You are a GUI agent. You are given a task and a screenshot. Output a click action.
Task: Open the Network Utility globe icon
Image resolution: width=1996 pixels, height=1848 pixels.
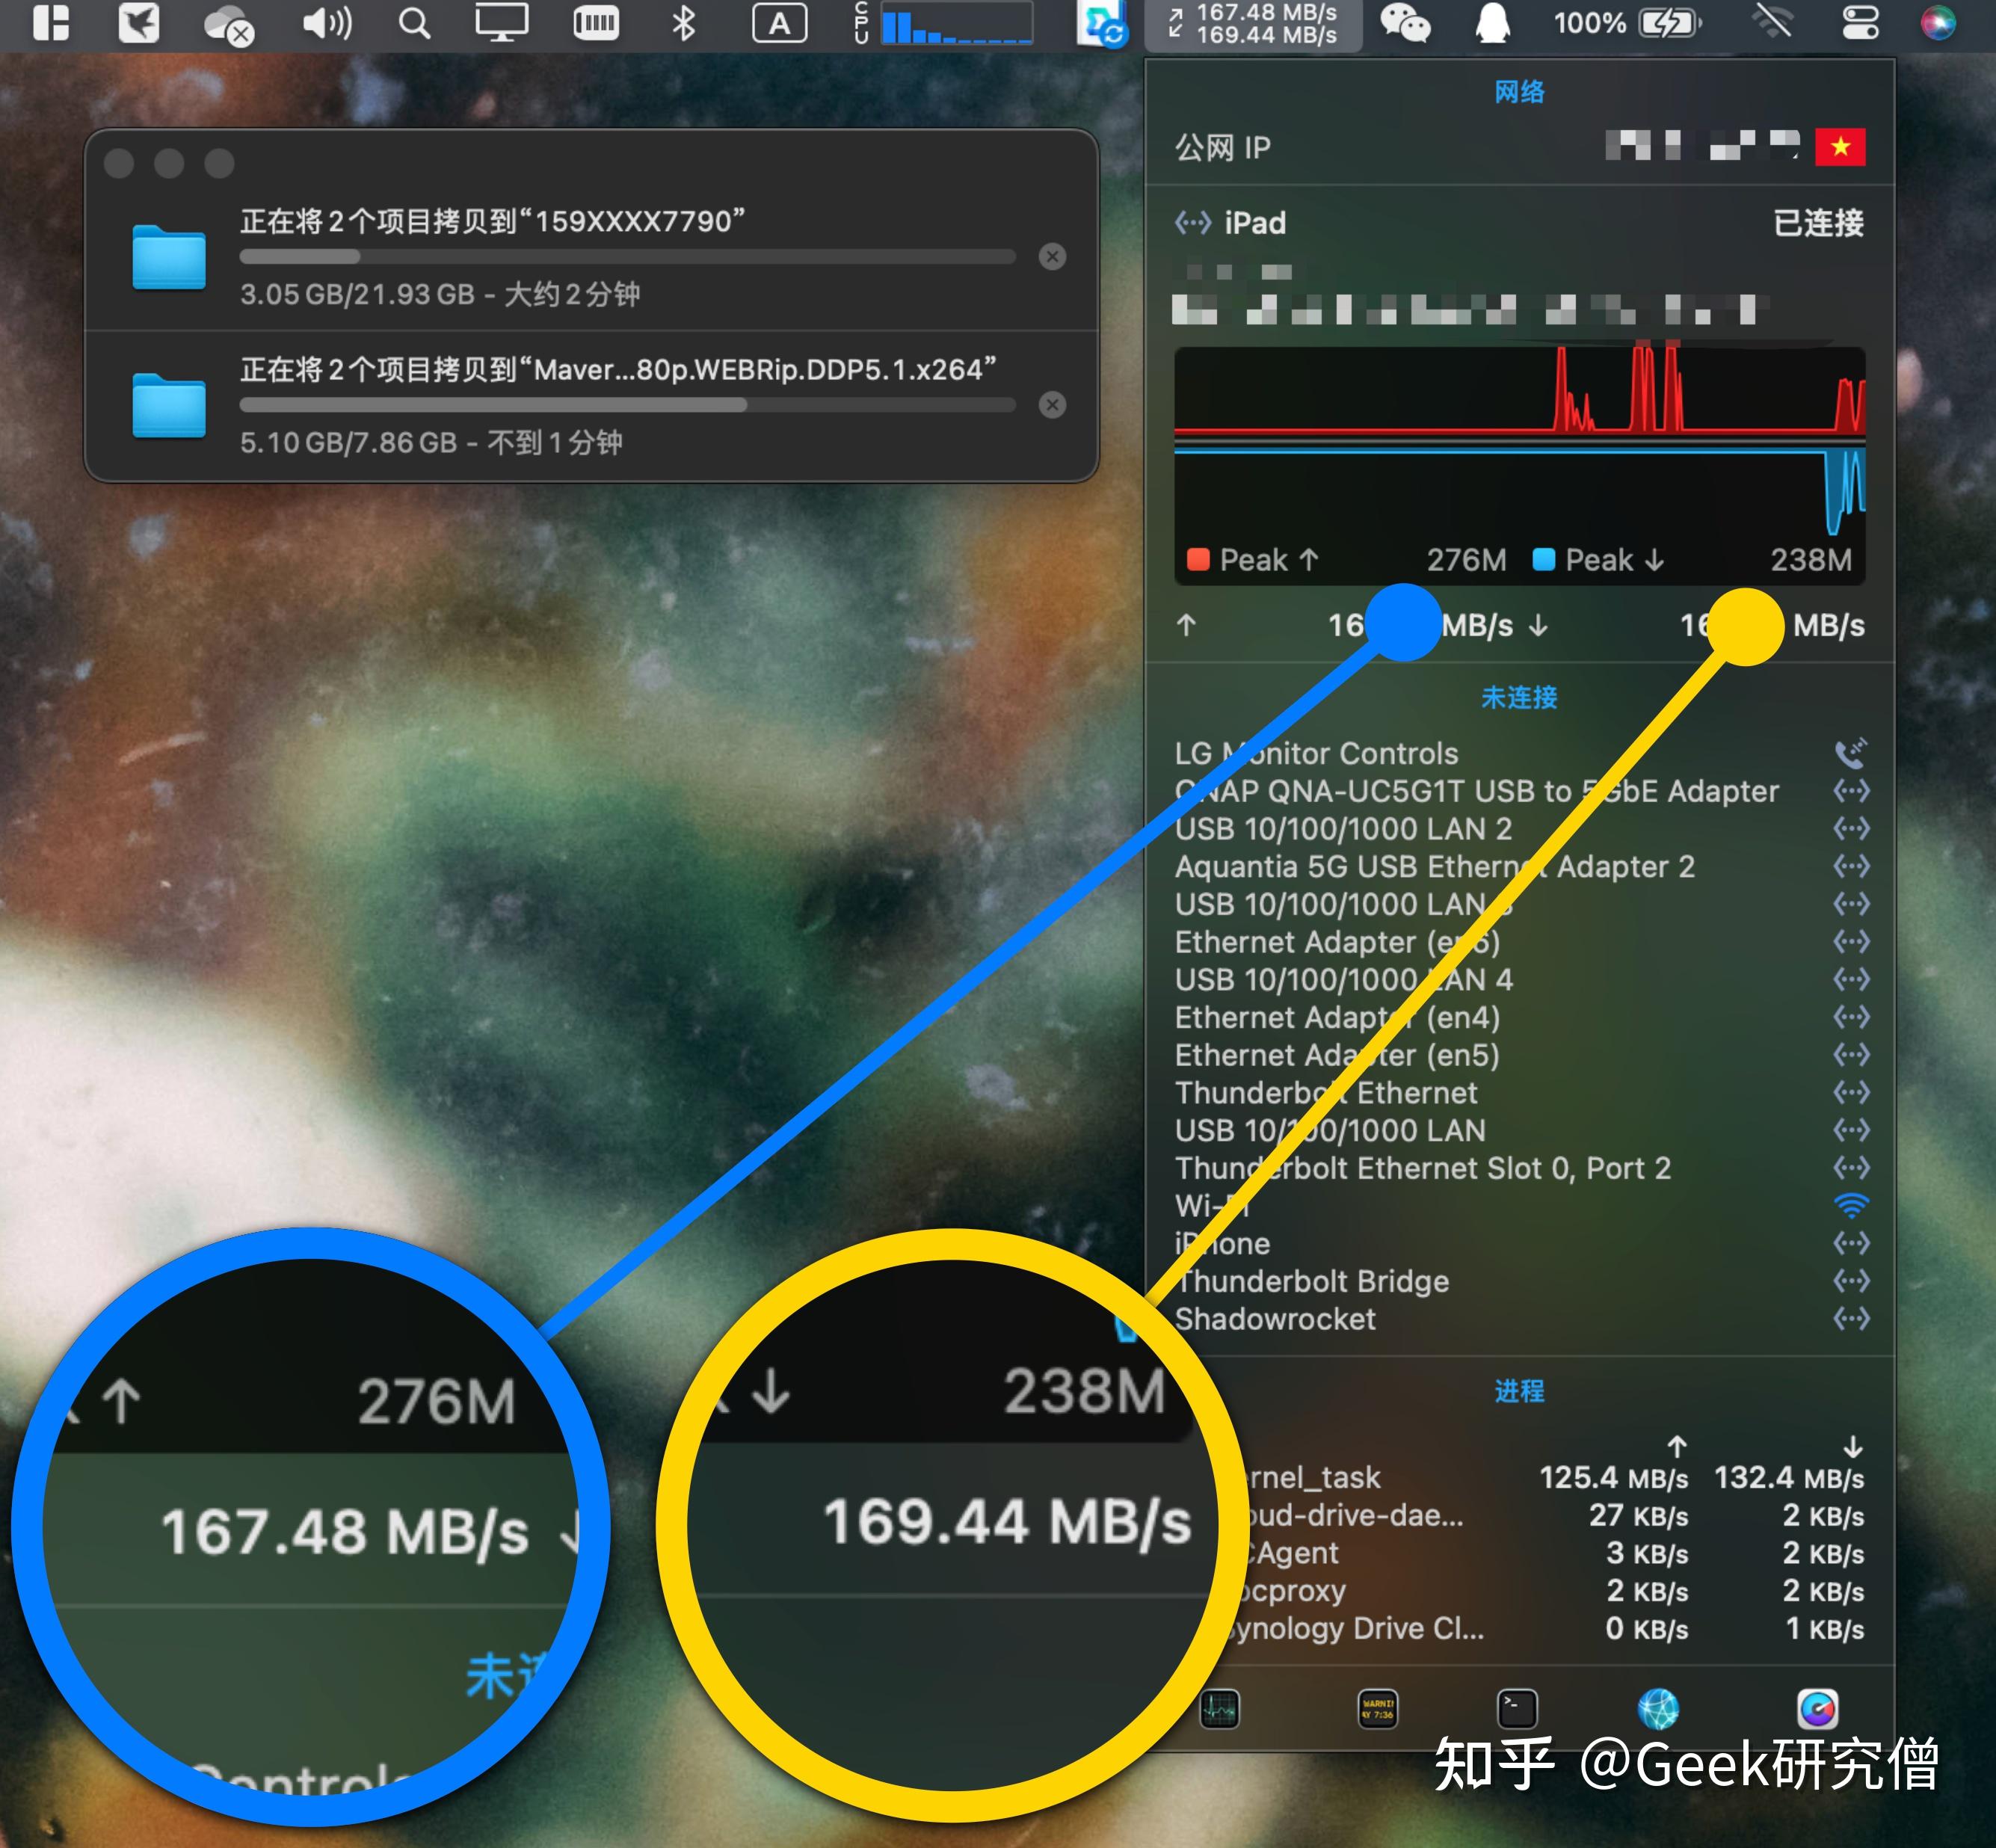pyautogui.click(x=1657, y=1709)
